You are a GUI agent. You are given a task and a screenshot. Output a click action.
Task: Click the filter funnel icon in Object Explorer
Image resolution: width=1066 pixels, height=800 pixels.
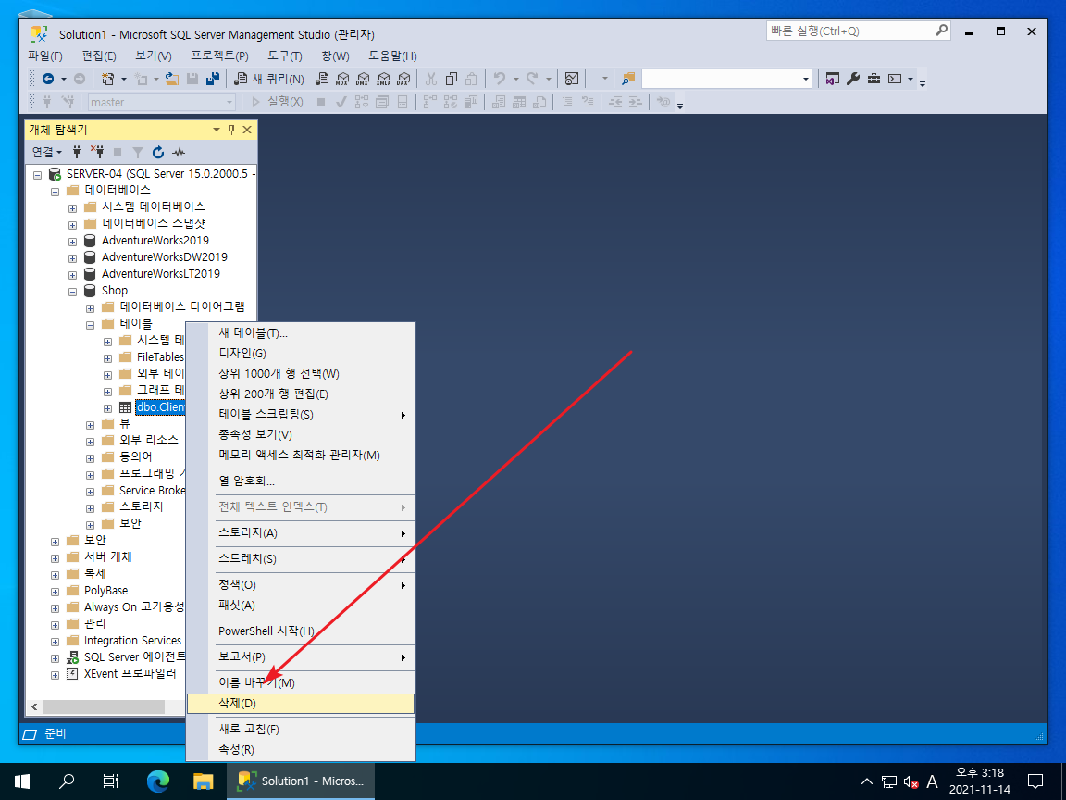pos(137,152)
